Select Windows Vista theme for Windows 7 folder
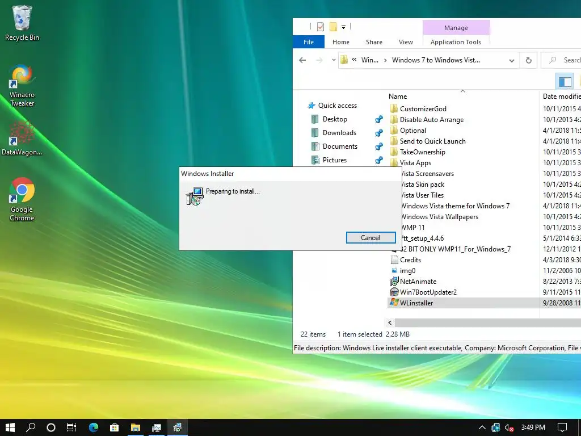The image size is (581, 436). click(x=456, y=206)
